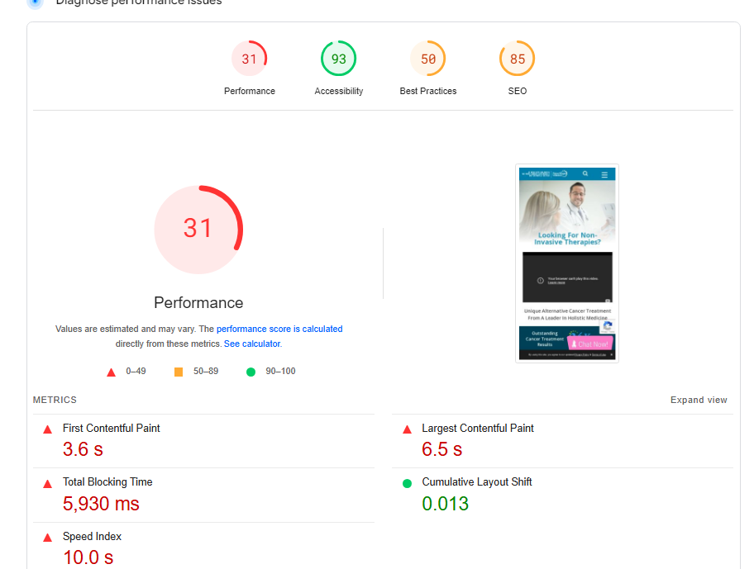The image size is (754, 569).
Task: Click the Performance score gauge showing 31
Action: (249, 59)
